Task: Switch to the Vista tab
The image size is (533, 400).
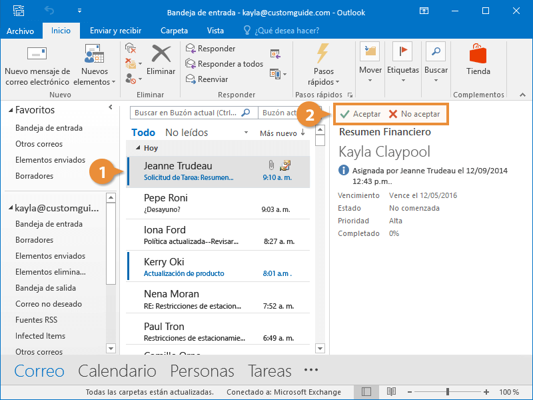Action: [x=215, y=31]
